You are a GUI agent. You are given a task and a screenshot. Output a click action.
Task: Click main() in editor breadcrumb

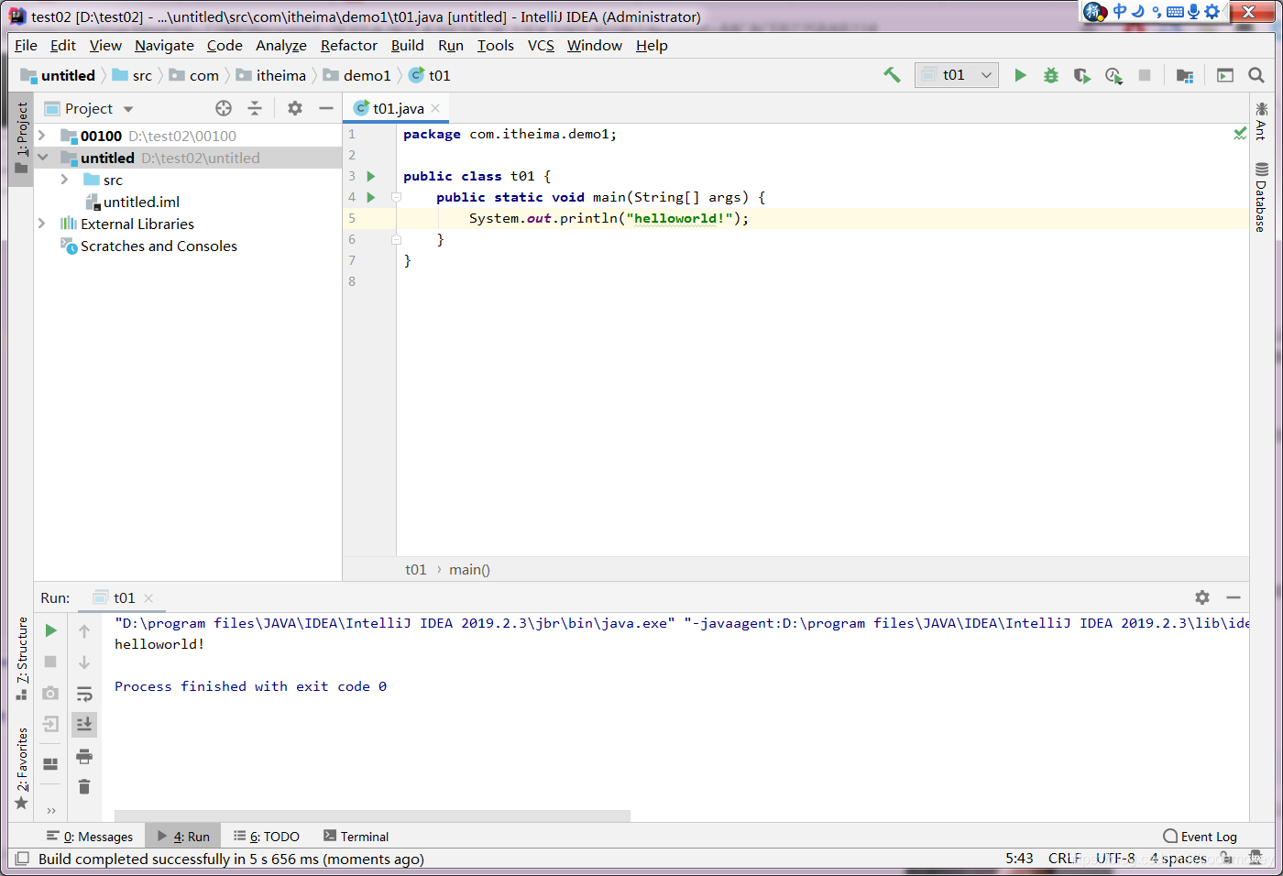[x=469, y=569]
